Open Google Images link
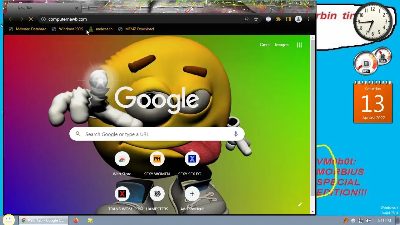This screenshot has height=225, width=400. pos(282,45)
